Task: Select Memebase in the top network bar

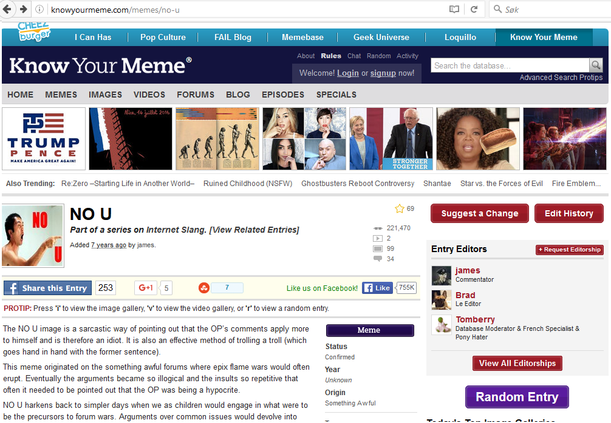Action: point(302,38)
